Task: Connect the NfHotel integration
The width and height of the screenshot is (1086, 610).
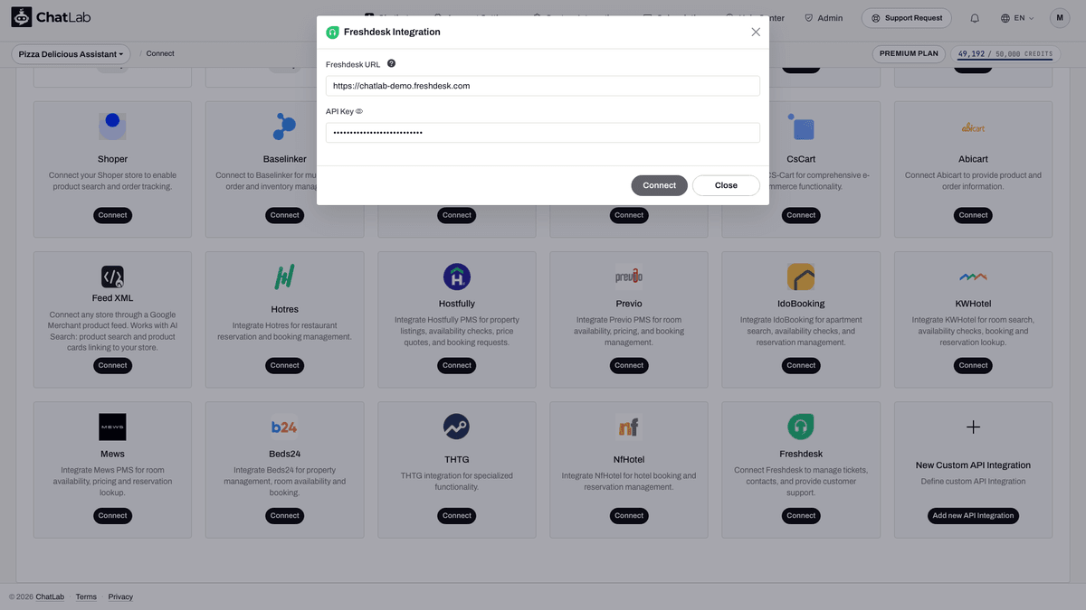Action: [629, 515]
